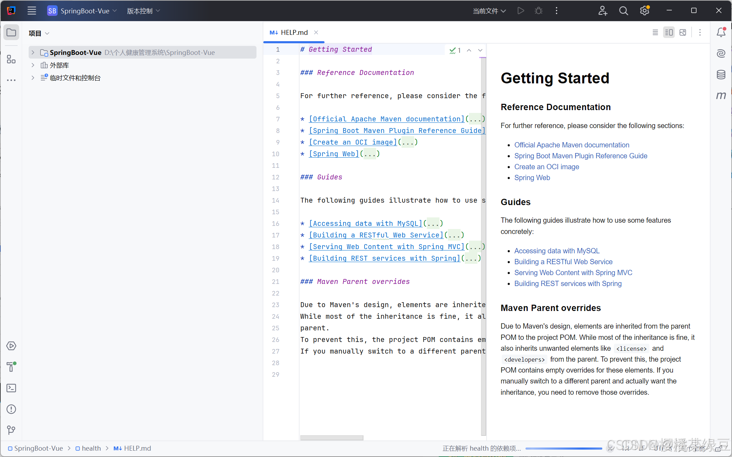Click line number 12 in gutter
The width and height of the screenshot is (732, 457).
point(276,177)
